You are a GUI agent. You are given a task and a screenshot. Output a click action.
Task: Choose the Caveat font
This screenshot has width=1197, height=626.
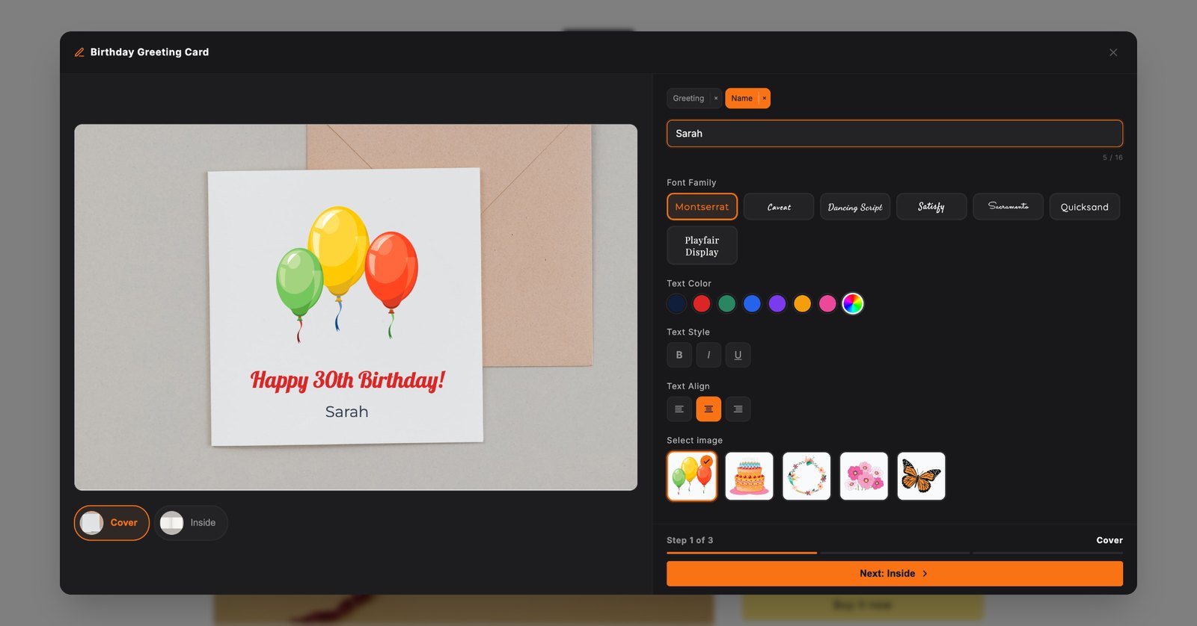point(779,207)
